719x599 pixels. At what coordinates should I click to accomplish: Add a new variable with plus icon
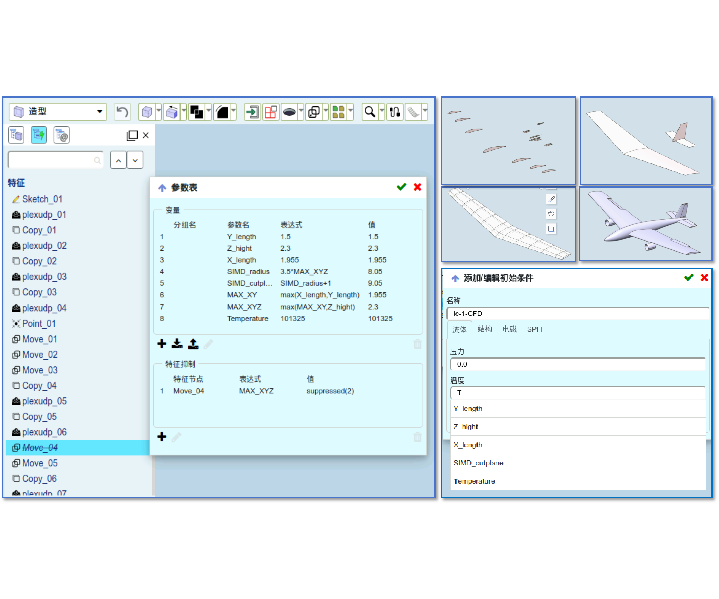[x=162, y=344]
